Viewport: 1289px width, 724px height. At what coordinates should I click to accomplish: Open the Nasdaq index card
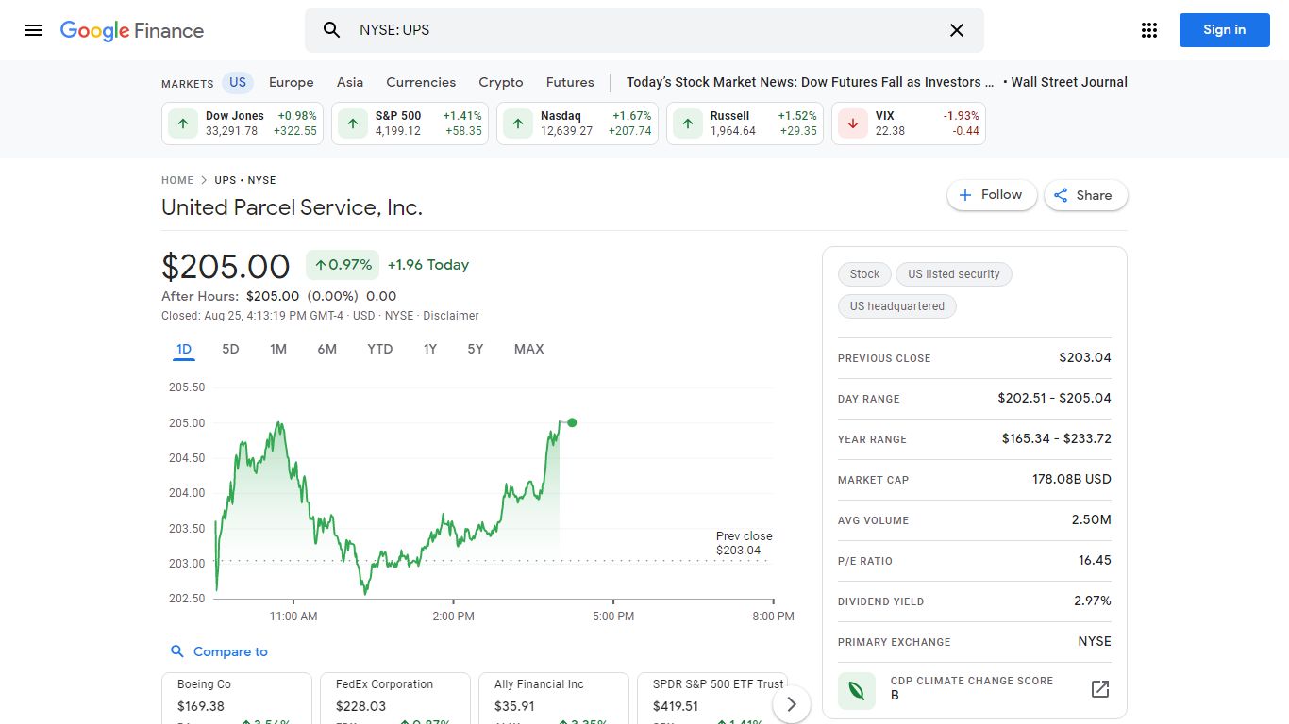pos(578,123)
